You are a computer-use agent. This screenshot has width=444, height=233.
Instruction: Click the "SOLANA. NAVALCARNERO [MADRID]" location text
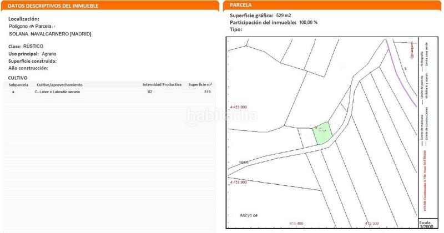click(50, 34)
